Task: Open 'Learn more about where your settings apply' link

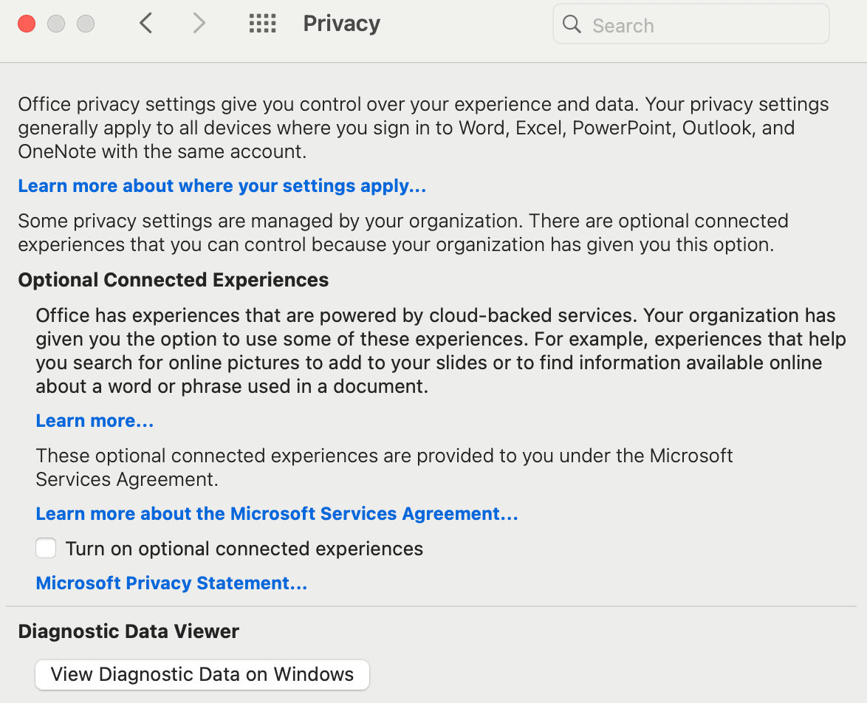Action: 222,186
